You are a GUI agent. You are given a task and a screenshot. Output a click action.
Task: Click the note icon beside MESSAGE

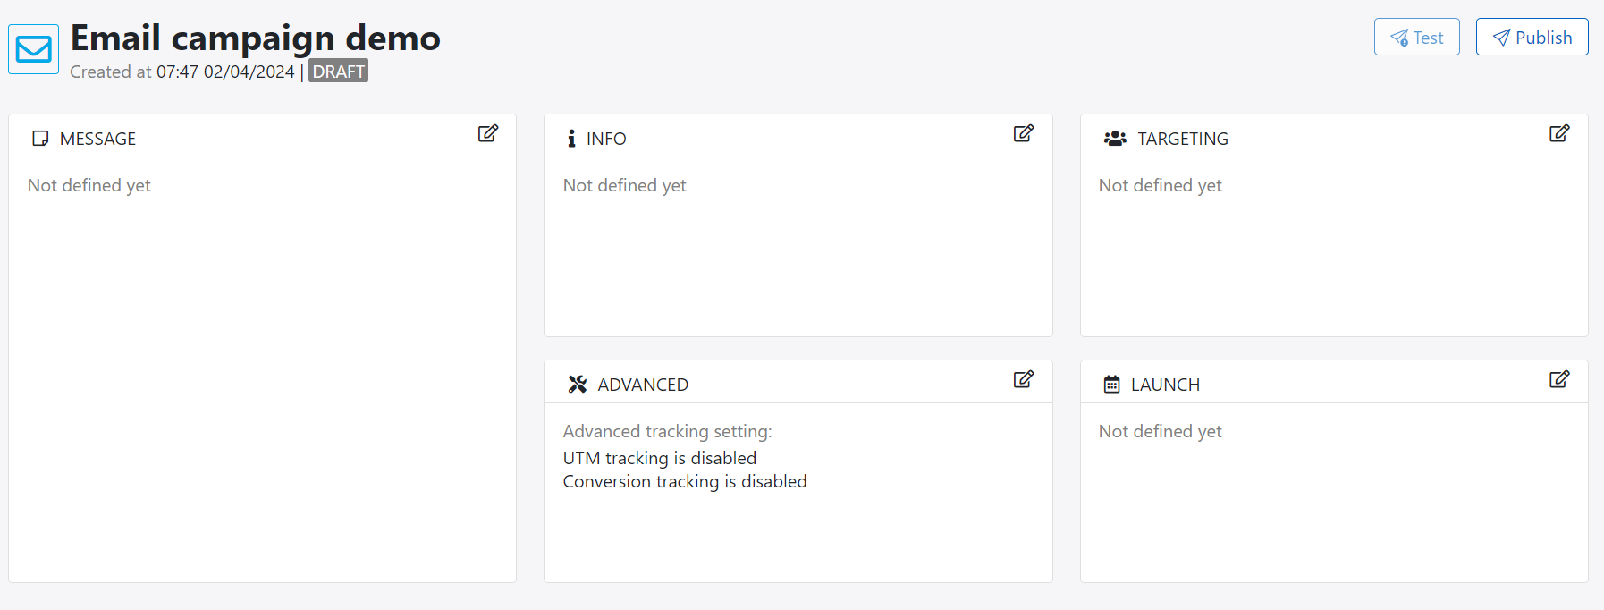[x=40, y=139]
